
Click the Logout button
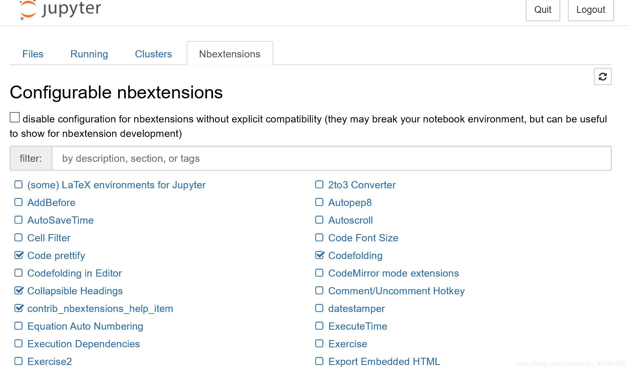pyautogui.click(x=590, y=10)
